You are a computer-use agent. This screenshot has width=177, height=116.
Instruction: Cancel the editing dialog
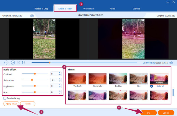(166, 113)
